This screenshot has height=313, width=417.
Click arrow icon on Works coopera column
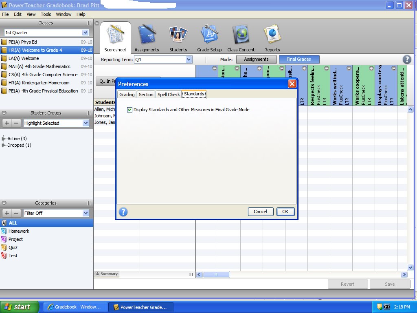(371, 68)
